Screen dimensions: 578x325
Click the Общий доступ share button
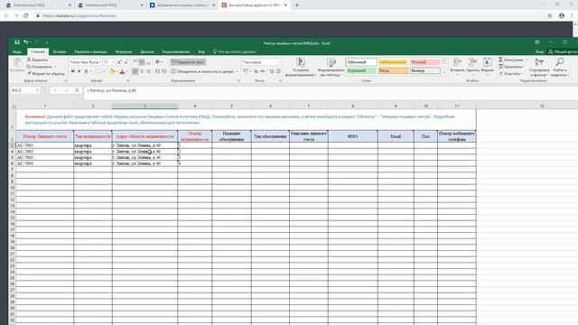562,52
